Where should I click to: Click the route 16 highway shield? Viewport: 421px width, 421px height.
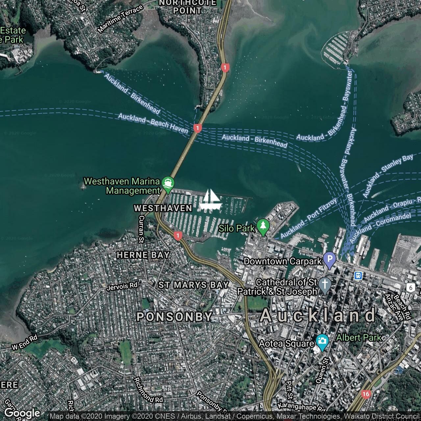tap(366, 394)
